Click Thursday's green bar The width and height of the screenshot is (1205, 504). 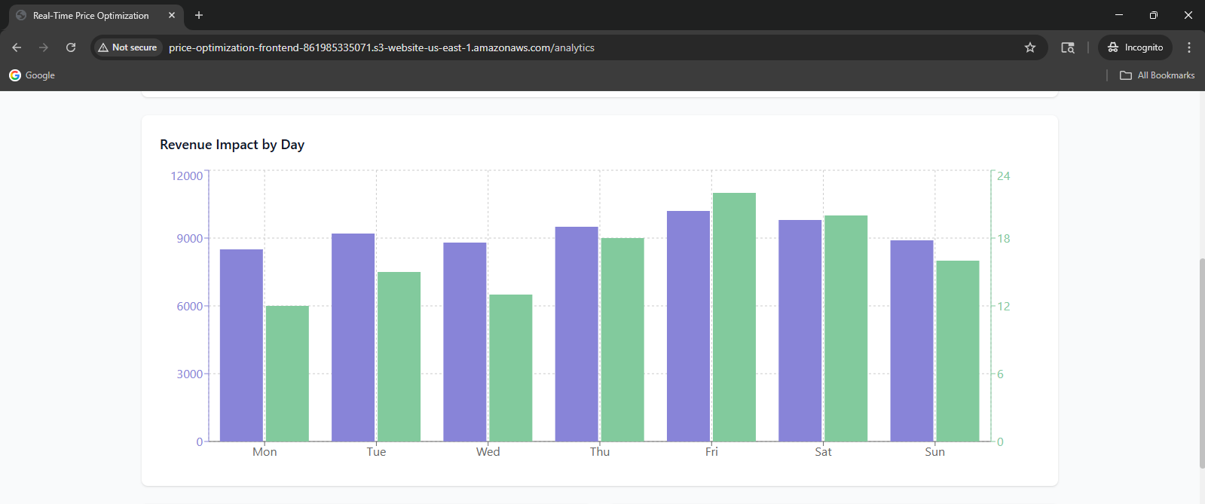coord(622,340)
